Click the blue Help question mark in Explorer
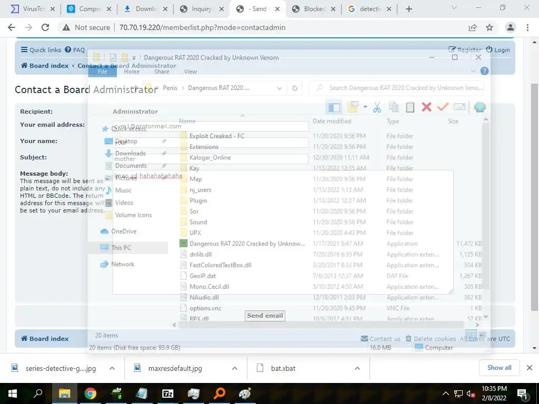The height and width of the screenshot is (404, 539). 484,71
